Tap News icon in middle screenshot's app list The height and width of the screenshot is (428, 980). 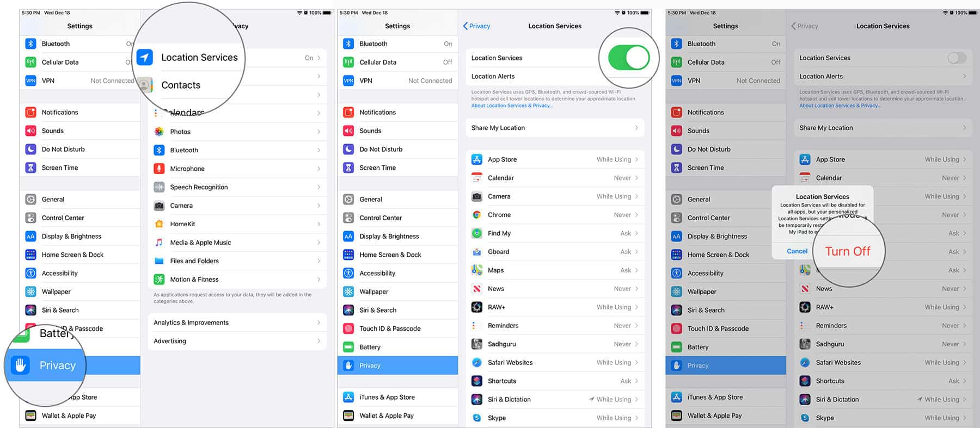click(477, 289)
